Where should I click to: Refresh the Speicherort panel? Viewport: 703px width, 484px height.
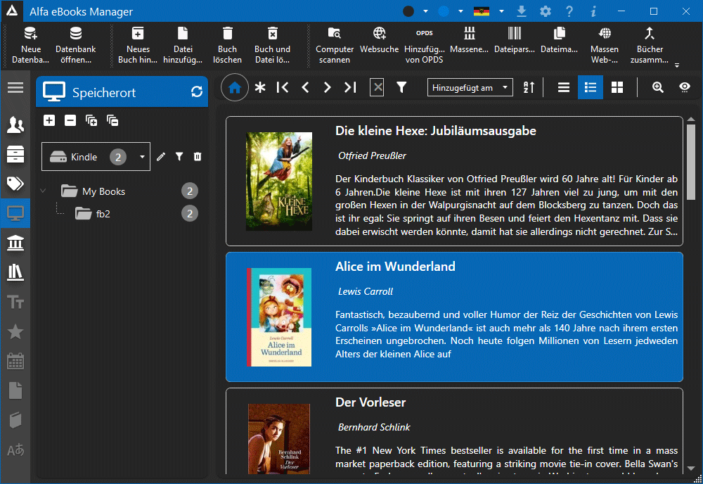pos(197,92)
